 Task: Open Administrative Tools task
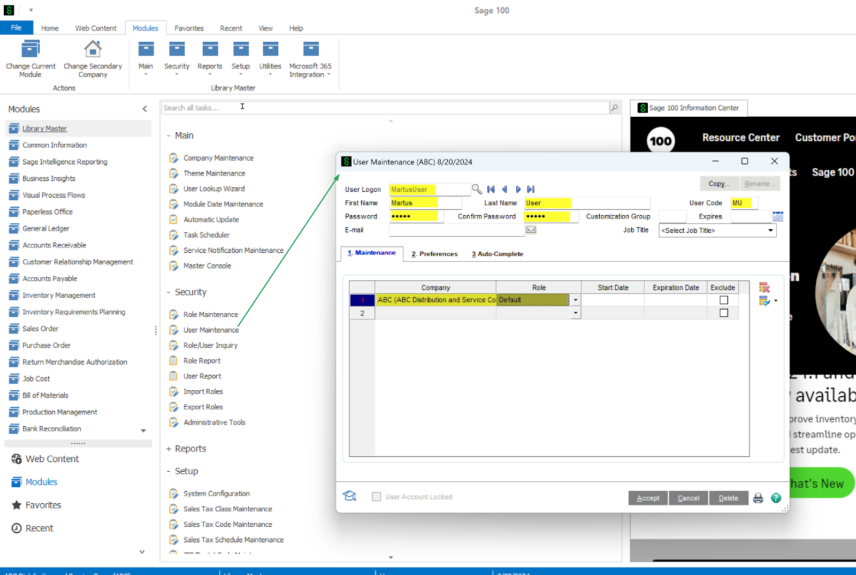tap(214, 422)
